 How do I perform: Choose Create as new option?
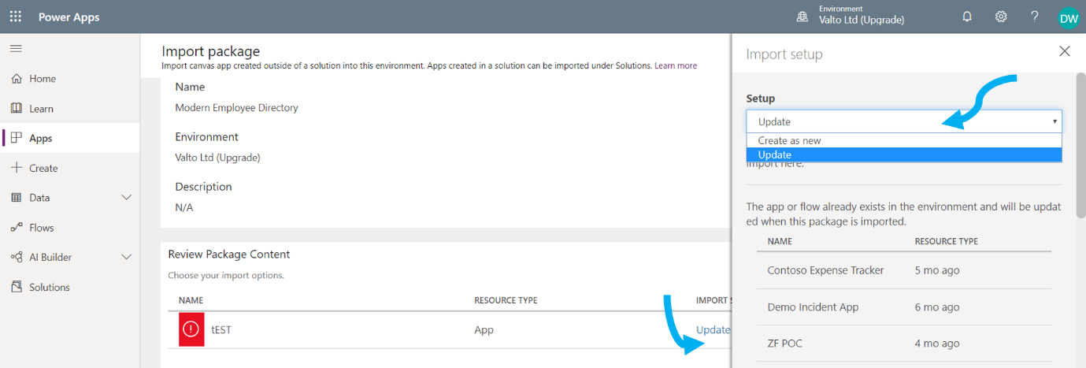tap(904, 140)
